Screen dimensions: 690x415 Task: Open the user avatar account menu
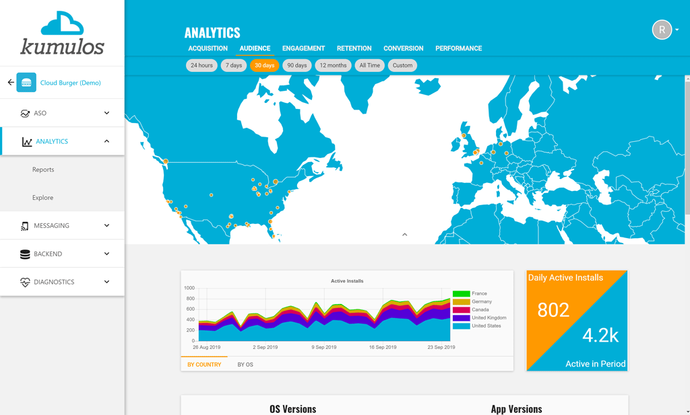tap(663, 30)
